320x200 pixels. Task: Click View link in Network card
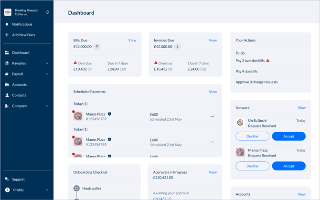click(301, 108)
